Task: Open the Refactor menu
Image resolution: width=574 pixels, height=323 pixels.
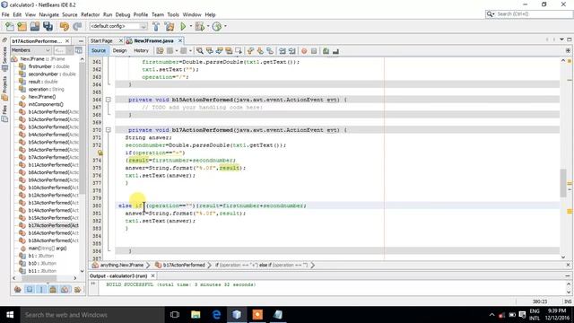Action: [x=90, y=14]
